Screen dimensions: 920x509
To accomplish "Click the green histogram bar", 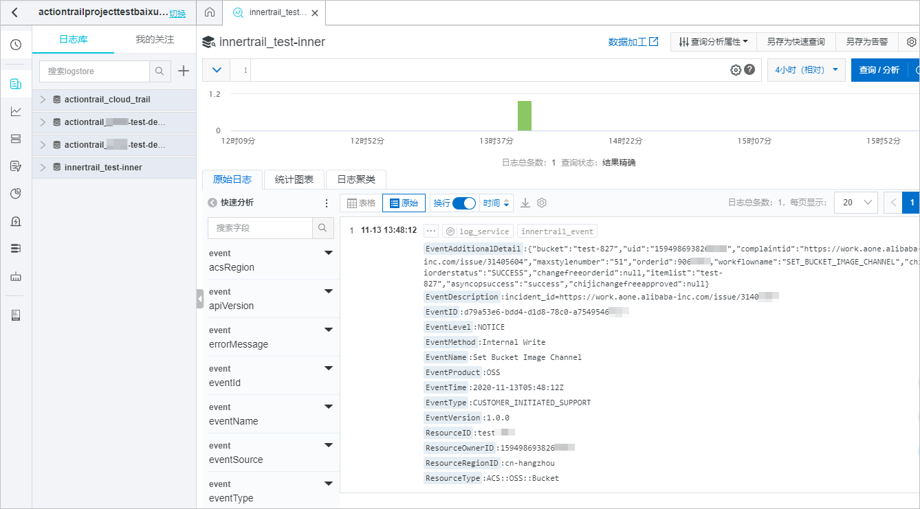I will [x=525, y=115].
